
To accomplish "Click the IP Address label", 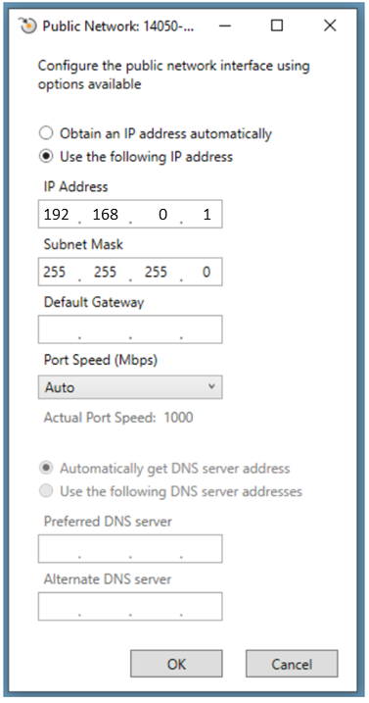I will click(x=75, y=186).
